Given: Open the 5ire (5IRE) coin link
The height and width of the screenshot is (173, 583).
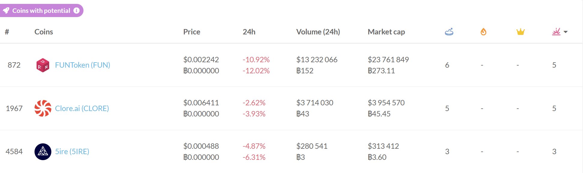Looking at the screenshot, I should point(72,151).
